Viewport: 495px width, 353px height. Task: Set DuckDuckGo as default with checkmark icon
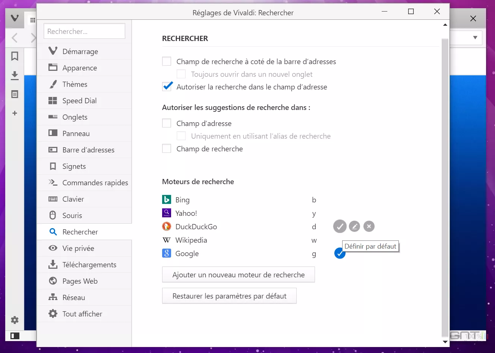click(340, 226)
